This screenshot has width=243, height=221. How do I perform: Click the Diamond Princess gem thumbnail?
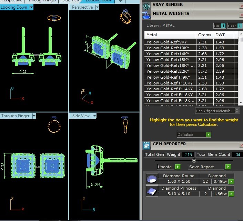[x=152, y=191]
